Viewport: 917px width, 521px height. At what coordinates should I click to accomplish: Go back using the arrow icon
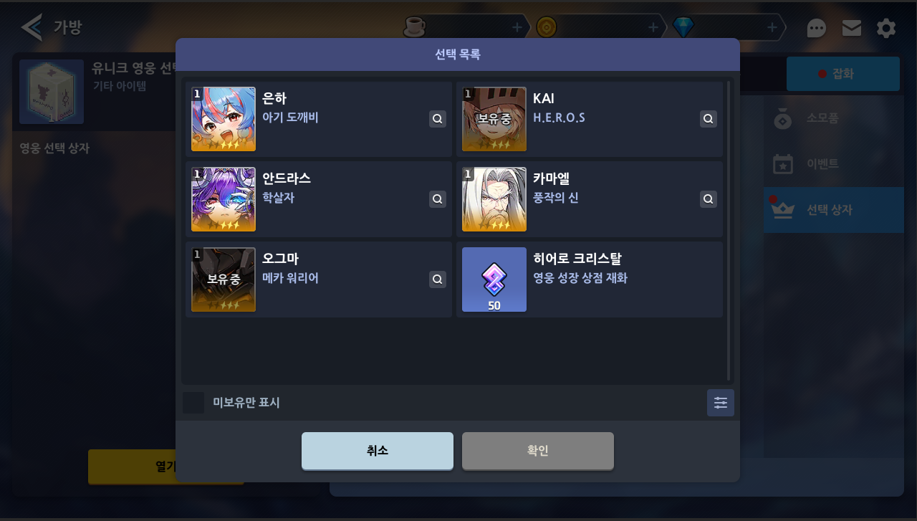click(32, 28)
